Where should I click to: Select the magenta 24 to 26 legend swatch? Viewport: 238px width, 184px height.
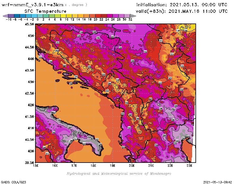tap(109, 16)
